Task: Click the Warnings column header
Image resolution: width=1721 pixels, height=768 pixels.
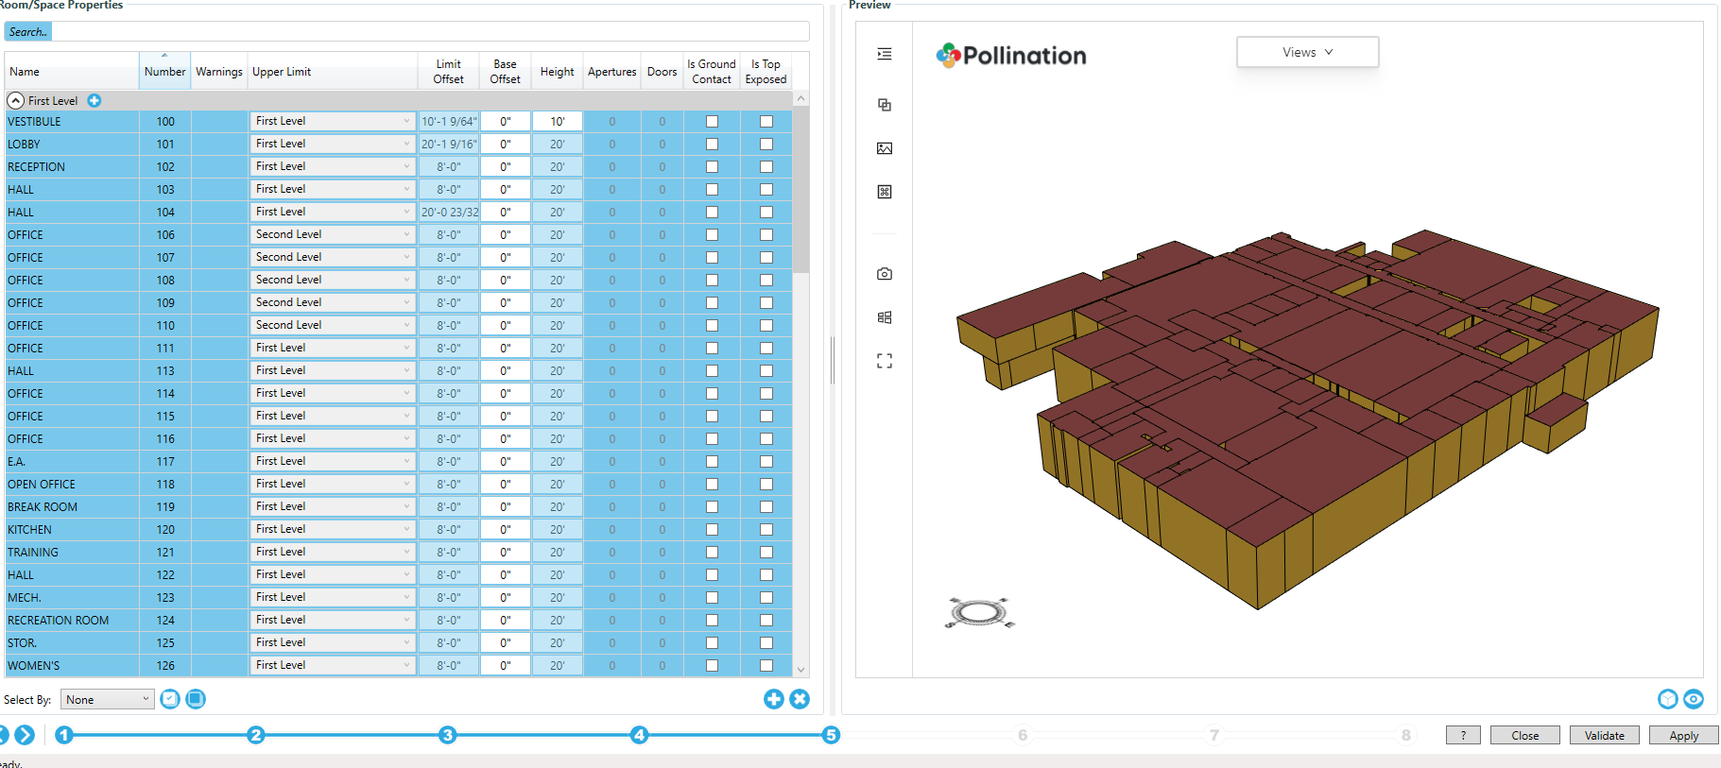Action: click(x=219, y=72)
